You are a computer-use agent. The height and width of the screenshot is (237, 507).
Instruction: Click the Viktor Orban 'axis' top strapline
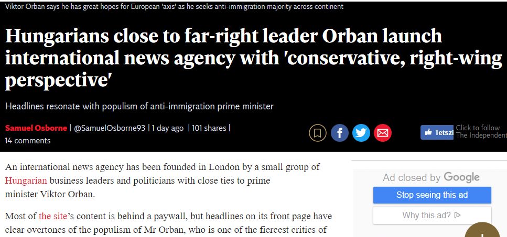[174, 7]
